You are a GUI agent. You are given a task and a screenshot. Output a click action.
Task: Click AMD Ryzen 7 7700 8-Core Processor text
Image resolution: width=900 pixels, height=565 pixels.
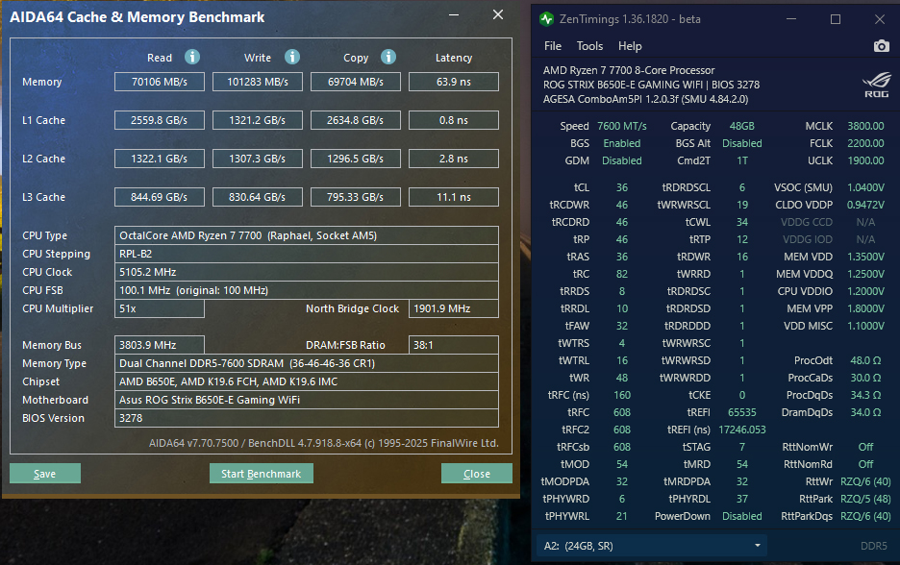(x=629, y=70)
